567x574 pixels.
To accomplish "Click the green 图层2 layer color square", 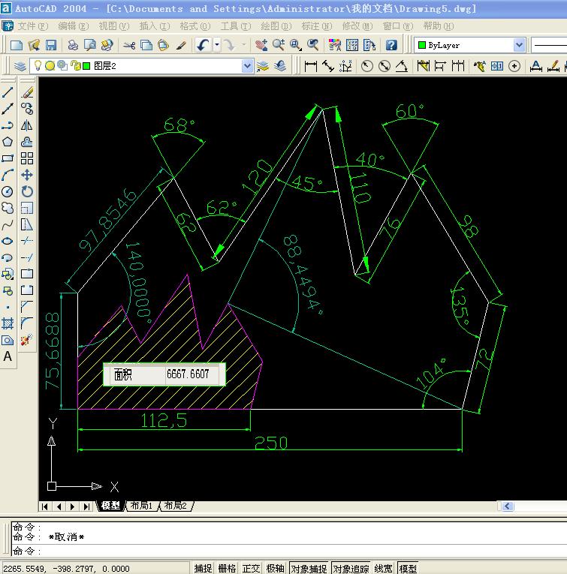I will pyautogui.click(x=87, y=66).
